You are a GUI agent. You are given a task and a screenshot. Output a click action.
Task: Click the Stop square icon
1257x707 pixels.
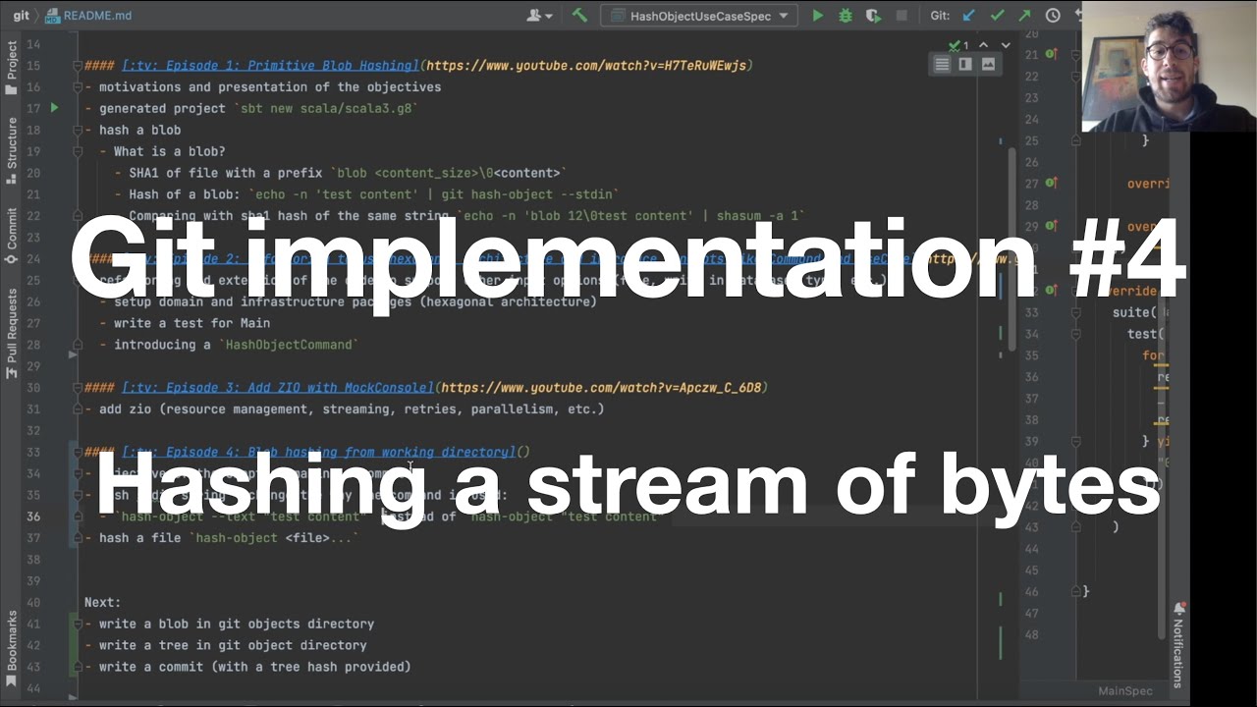click(902, 16)
